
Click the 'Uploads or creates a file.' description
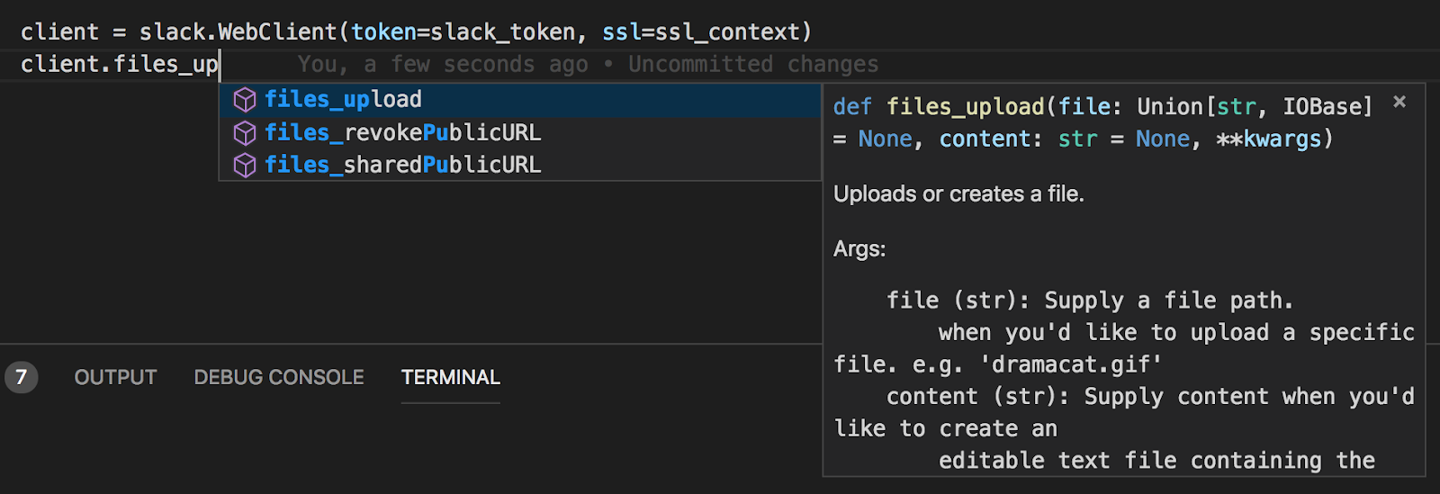pos(958,193)
